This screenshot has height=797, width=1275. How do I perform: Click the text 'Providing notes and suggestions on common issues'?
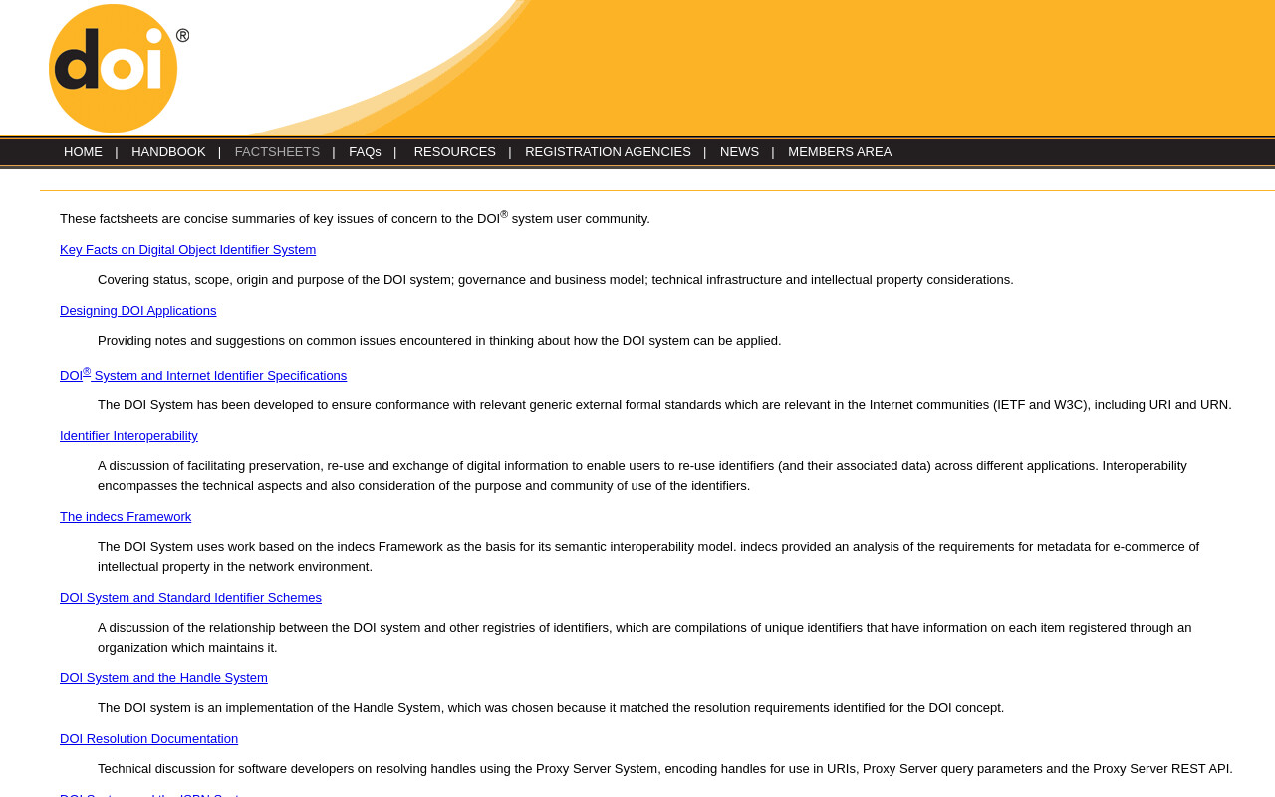coord(439,341)
